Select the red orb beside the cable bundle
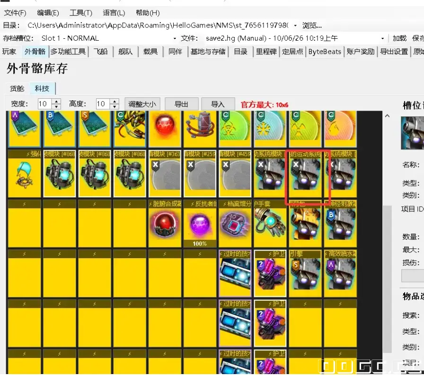This screenshot has height=376, width=424. 165,129
